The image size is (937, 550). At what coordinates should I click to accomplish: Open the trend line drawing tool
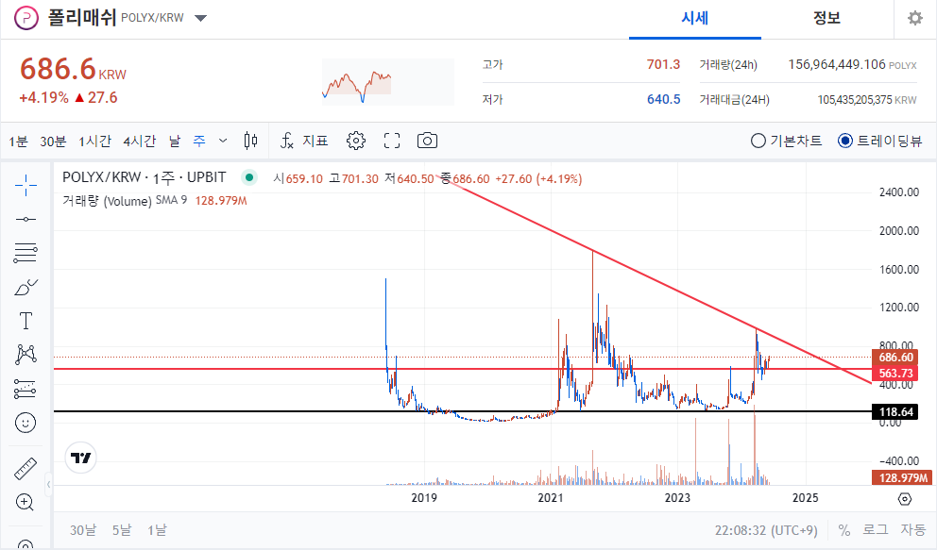[x=25, y=219]
